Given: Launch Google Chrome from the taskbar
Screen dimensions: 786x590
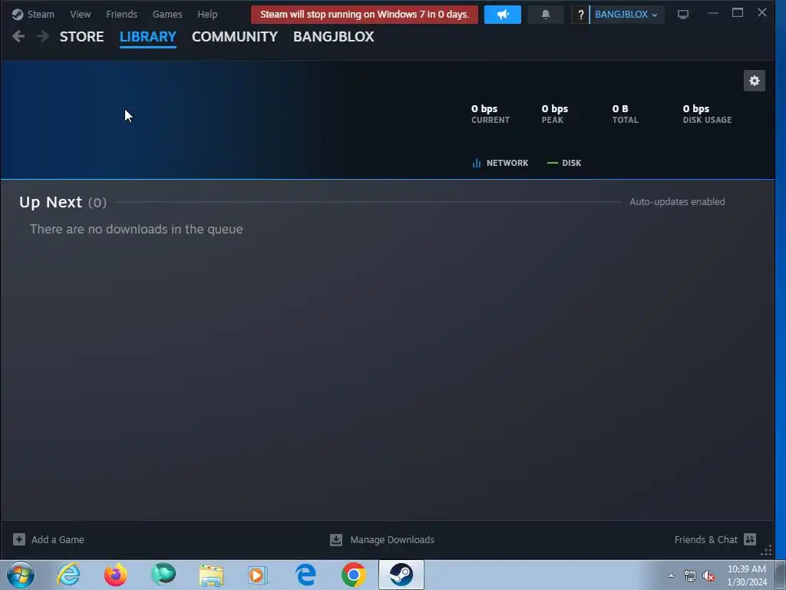Looking at the screenshot, I should point(353,575).
